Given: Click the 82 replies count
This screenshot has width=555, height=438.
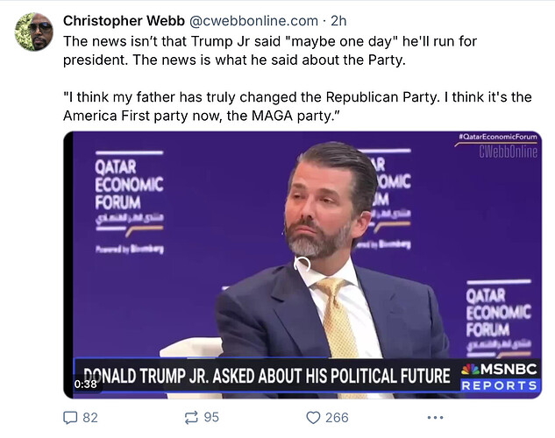Looking at the screenshot, I should [x=90, y=418].
